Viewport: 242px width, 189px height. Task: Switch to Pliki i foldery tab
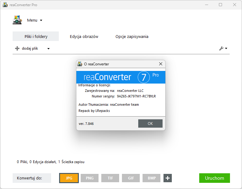click(x=36, y=36)
